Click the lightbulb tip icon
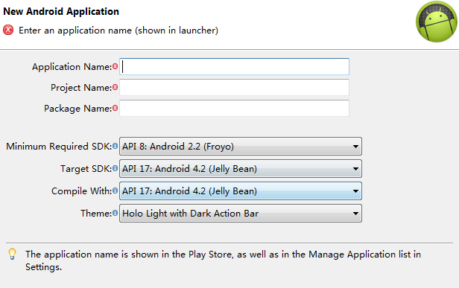Image resolution: width=459 pixels, height=288 pixels. [12, 254]
